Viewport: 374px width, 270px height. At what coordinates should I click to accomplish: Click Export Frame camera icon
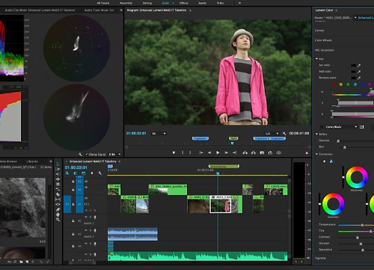[x=262, y=153]
